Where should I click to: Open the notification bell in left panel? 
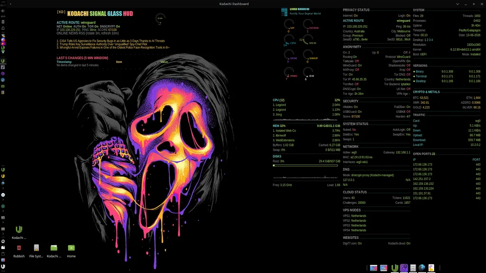[3, 28]
